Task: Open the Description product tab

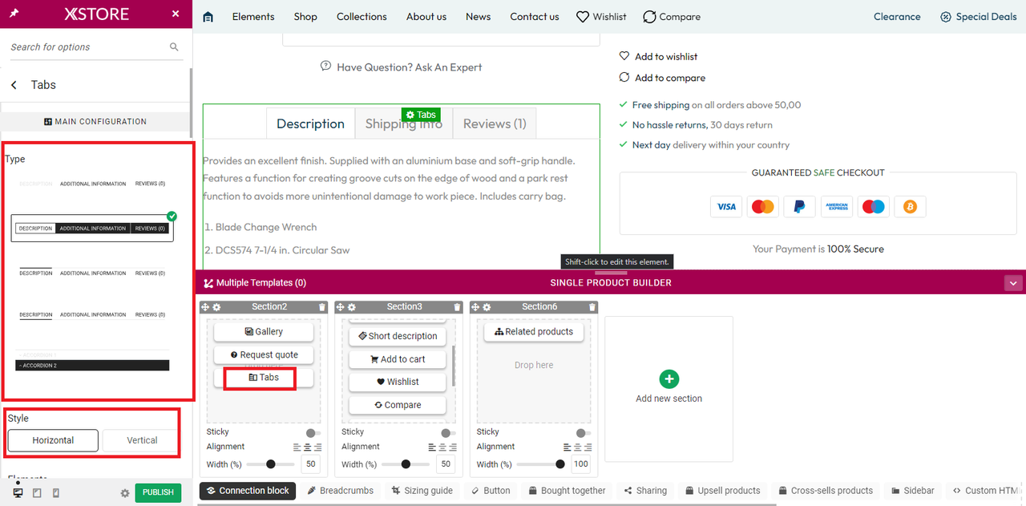Action: point(310,123)
